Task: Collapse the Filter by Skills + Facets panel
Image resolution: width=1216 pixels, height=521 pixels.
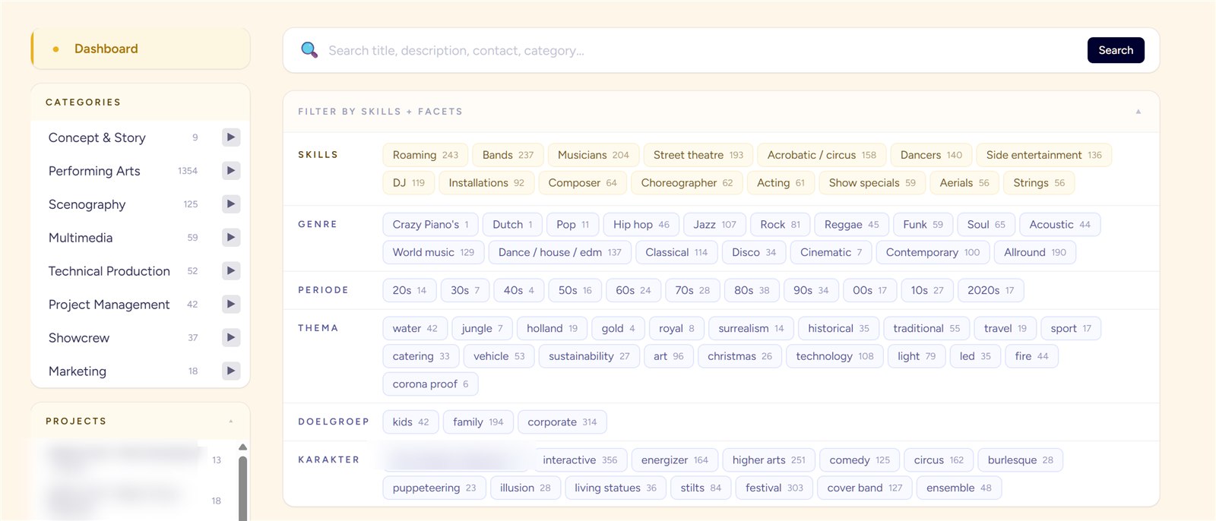Action: tap(1138, 112)
